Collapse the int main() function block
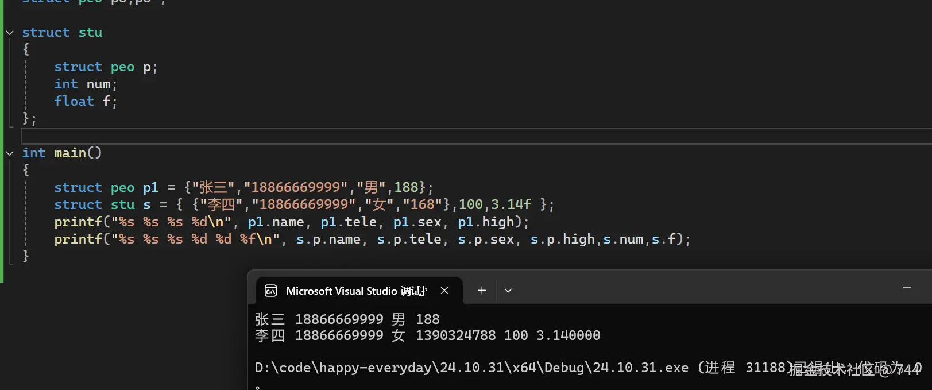This screenshot has width=932, height=390. (x=10, y=153)
